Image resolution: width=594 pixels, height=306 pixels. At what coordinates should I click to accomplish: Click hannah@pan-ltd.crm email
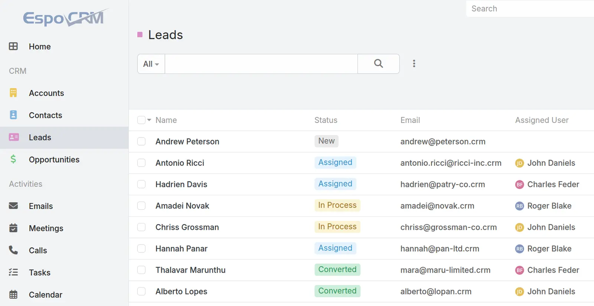440,249
